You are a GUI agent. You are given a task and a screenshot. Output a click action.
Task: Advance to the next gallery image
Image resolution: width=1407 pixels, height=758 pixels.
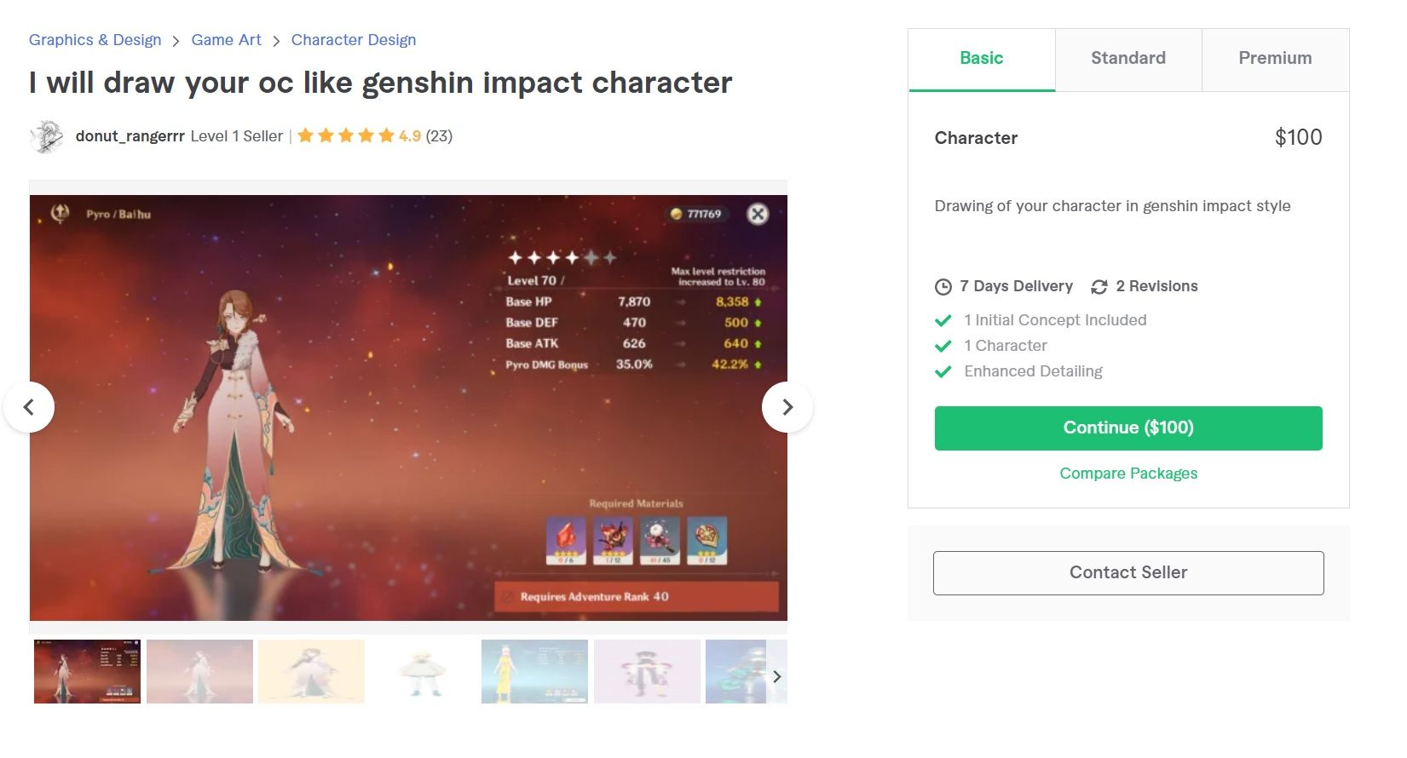787,407
